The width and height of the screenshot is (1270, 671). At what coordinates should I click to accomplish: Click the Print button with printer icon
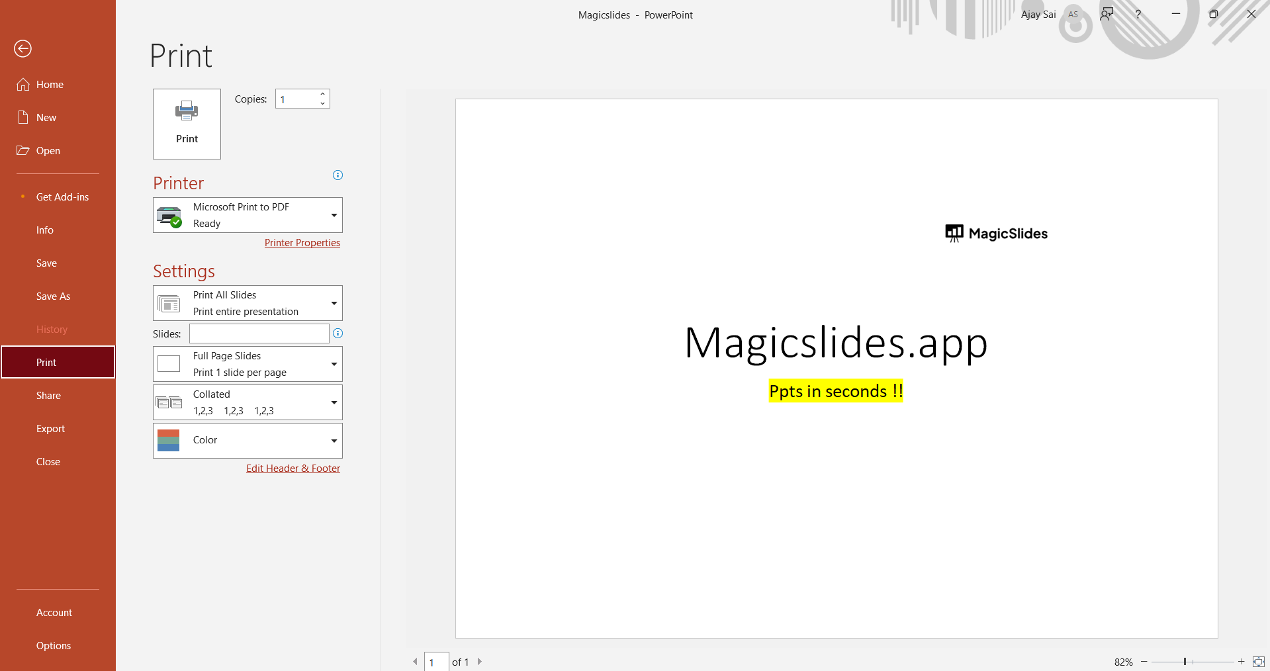187,124
